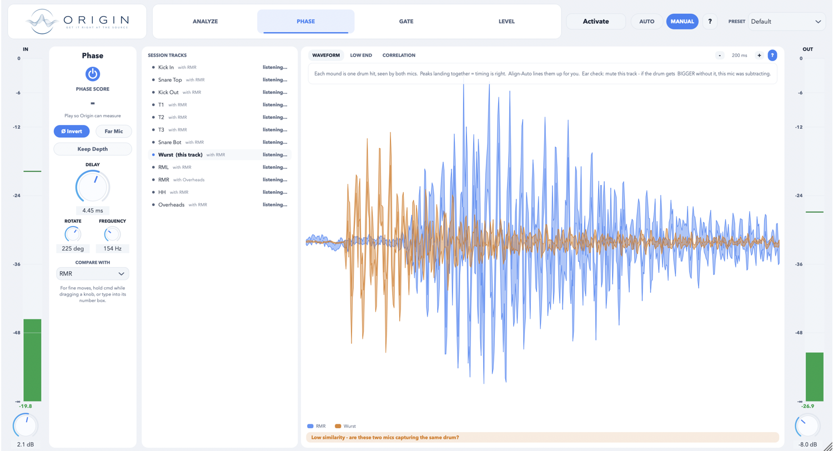Click the Frequency knob
Image resolution: width=833 pixels, height=451 pixels.
pyautogui.click(x=112, y=234)
